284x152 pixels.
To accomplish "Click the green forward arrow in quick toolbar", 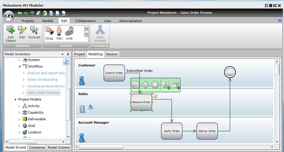I will tap(26, 13).
